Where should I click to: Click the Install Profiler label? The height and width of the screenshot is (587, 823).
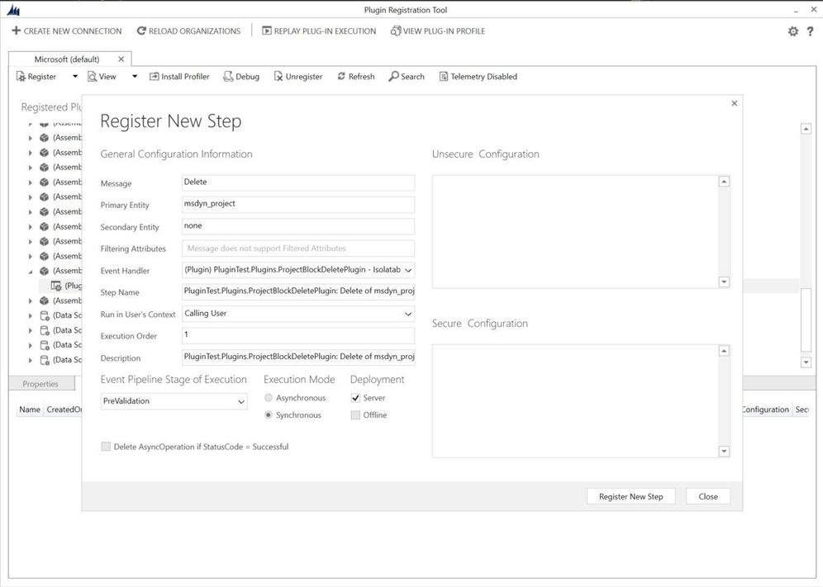[x=185, y=77]
